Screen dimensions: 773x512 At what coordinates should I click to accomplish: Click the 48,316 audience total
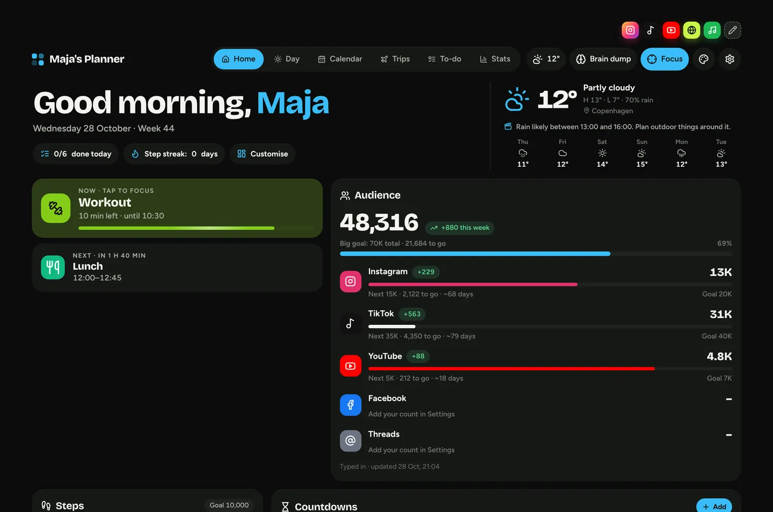[379, 223]
